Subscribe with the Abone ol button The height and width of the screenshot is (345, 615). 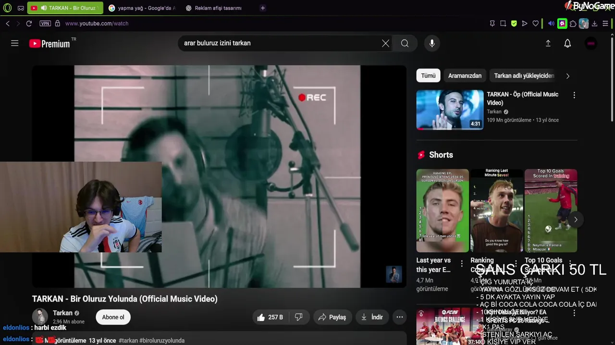click(x=113, y=317)
